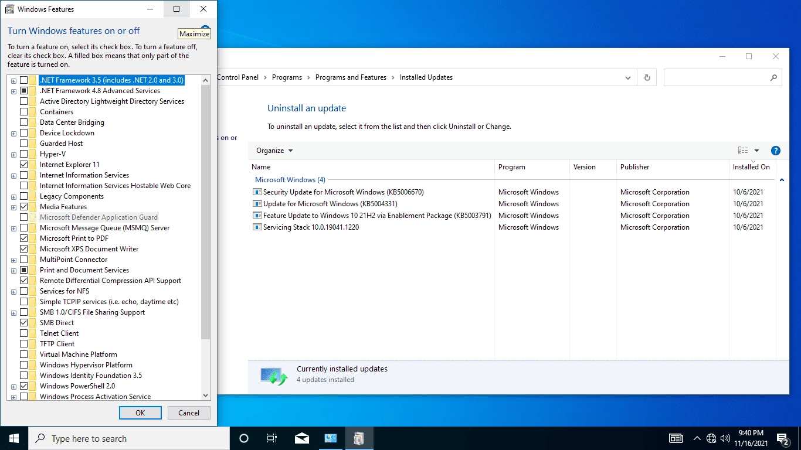Image resolution: width=801 pixels, height=450 pixels.
Task: Sort by Installed On column
Action: 752,167
